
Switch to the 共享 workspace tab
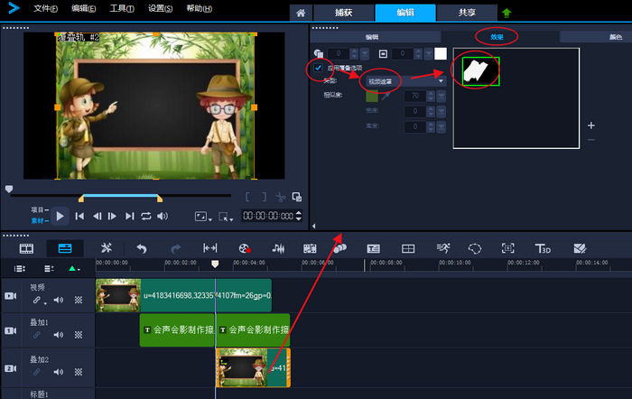point(467,13)
